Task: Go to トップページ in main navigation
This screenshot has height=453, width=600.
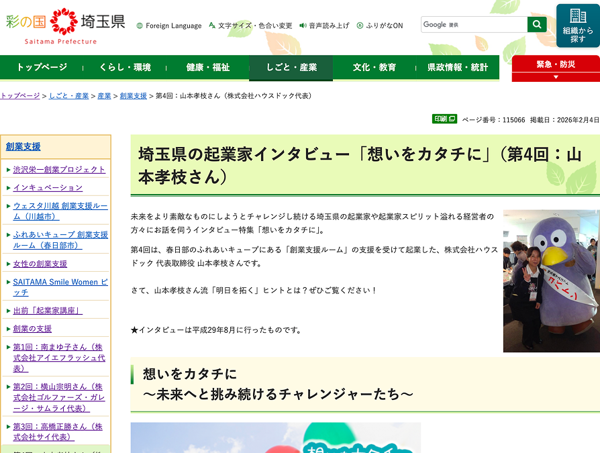Action: coord(42,68)
